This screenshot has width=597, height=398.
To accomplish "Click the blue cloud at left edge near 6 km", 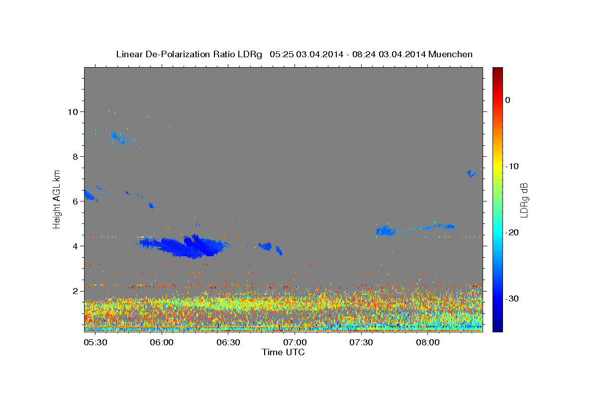I will pyautogui.click(x=89, y=195).
